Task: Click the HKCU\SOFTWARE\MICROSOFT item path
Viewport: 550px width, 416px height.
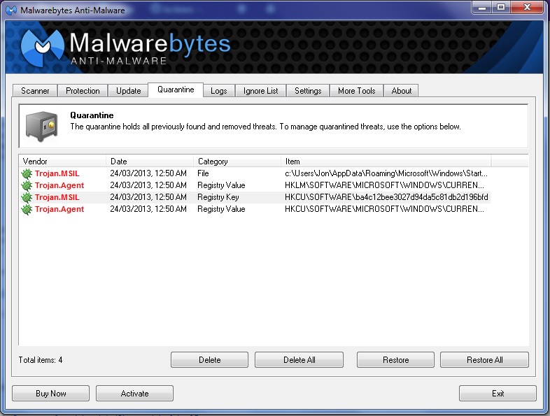Action: 384,209
